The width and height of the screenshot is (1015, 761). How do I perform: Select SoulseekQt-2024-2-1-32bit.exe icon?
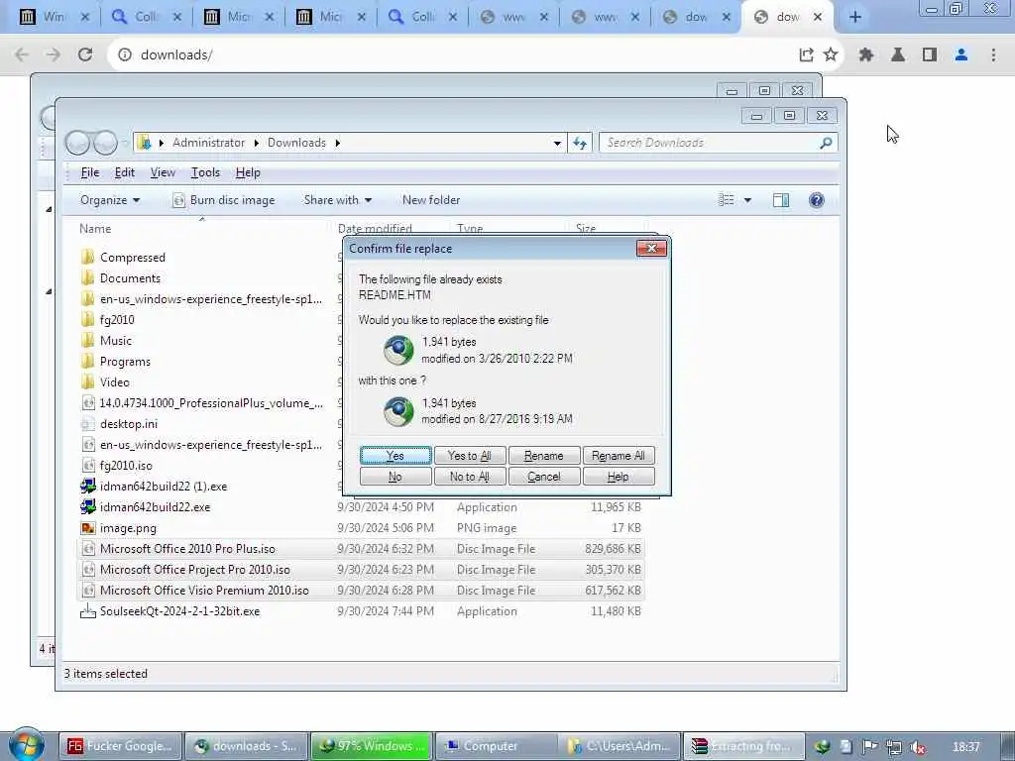click(x=88, y=610)
